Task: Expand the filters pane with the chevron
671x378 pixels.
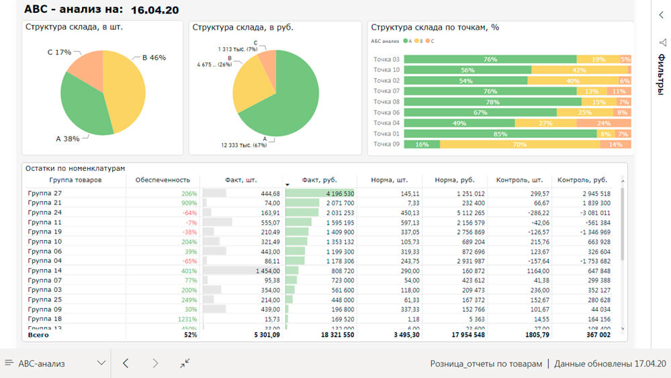Action: (x=661, y=15)
